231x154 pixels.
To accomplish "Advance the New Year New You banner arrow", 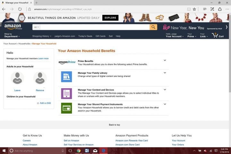I will pos(227,27).
